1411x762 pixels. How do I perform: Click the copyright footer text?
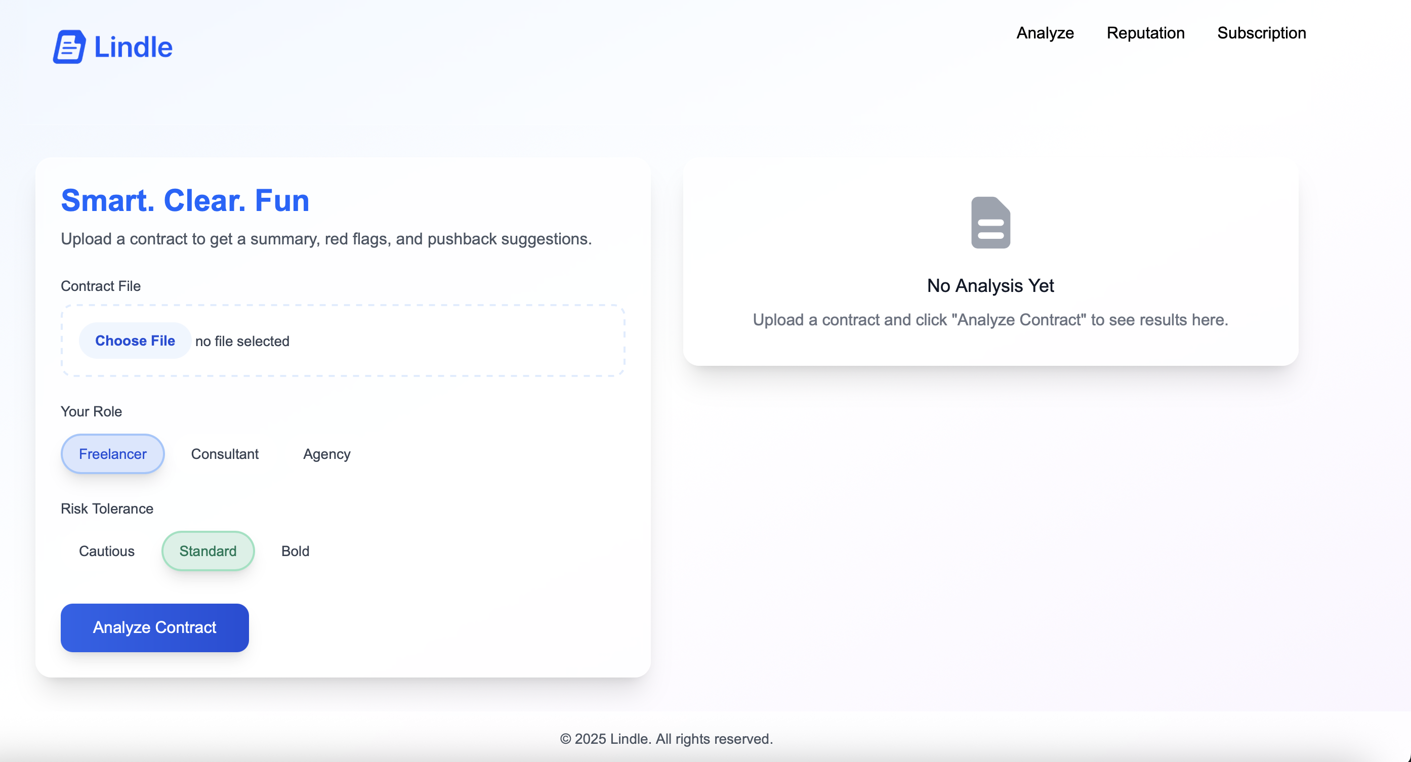[666, 738]
